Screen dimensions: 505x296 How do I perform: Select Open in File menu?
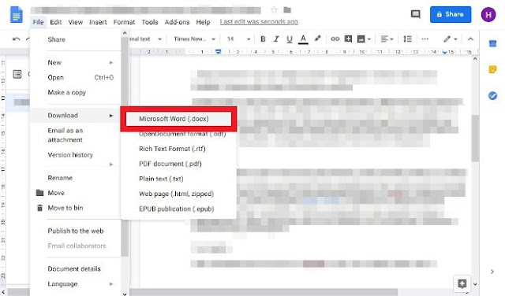(x=76, y=77)
